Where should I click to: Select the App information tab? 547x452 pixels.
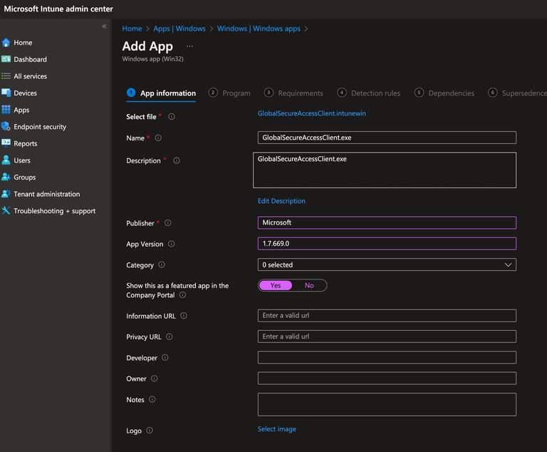(161, 93)
